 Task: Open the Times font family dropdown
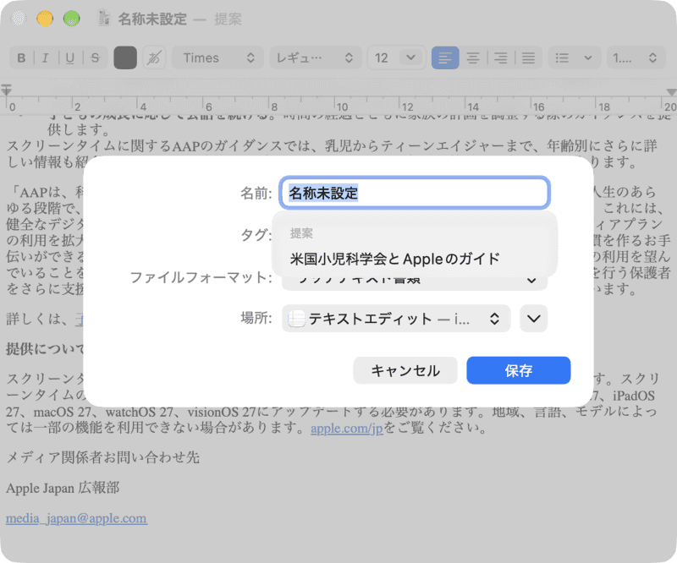pyautogui.click(x=218, y=57)
